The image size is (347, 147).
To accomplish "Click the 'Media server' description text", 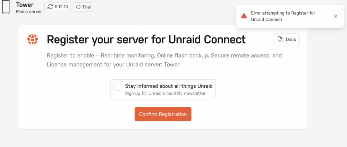I will pyautogui.click(x=29, y=11).
